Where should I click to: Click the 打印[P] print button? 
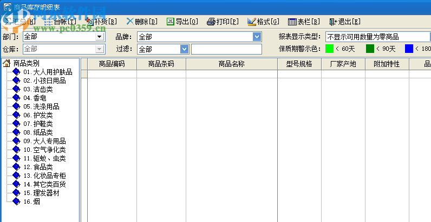point(223,22)
